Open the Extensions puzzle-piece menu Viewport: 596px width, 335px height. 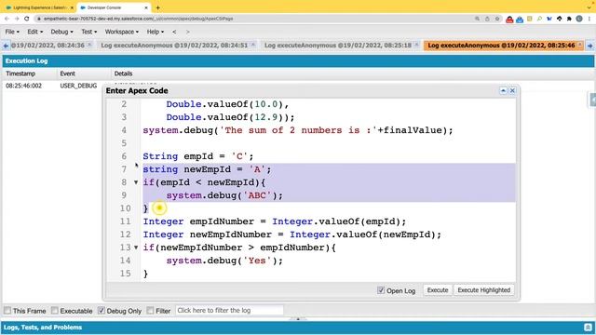569,19
